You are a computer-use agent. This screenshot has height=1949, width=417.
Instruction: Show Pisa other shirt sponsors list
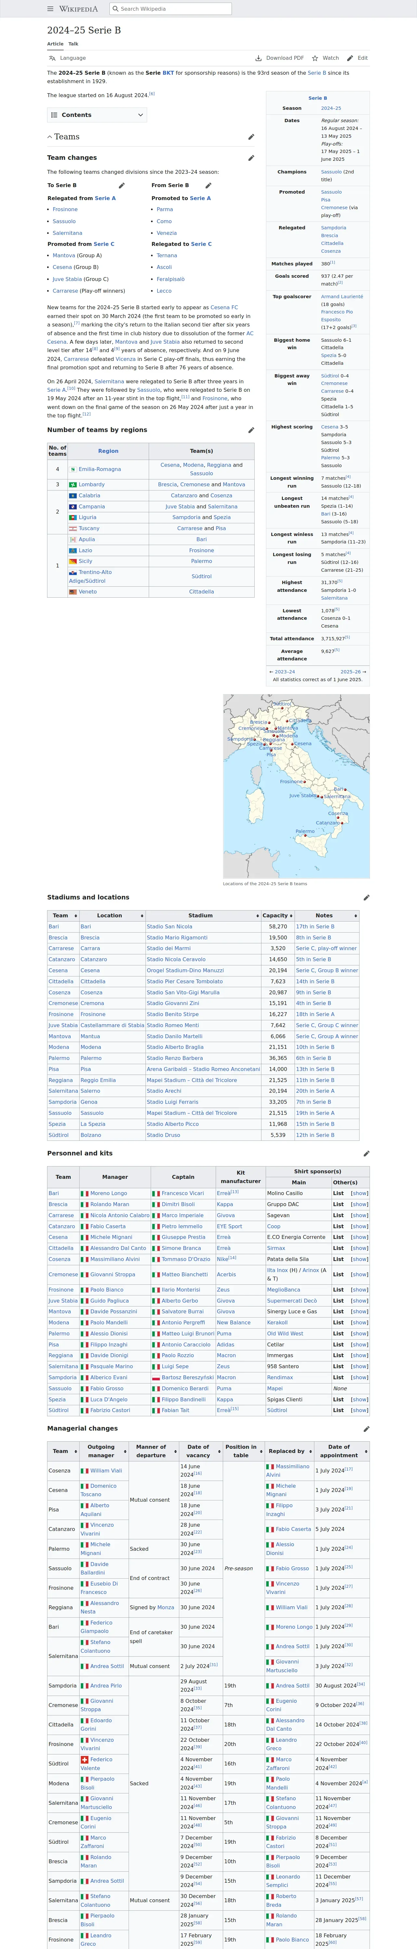tap(360, 1344)
